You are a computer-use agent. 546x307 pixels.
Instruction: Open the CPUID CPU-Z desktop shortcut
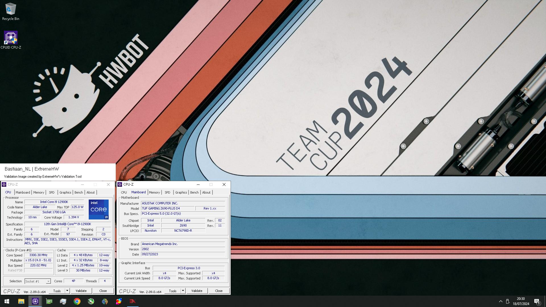[11, 40]
